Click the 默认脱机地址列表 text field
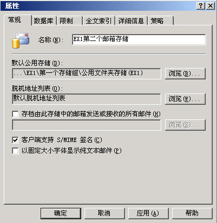 coord(86,99)
